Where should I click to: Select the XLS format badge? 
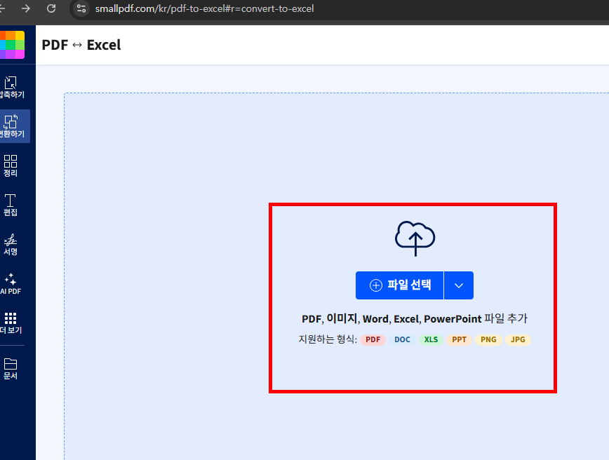[x=431, y=339]
